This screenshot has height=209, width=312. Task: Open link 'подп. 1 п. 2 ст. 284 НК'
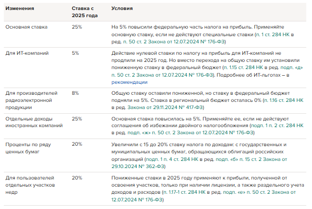tap(278, 125)
